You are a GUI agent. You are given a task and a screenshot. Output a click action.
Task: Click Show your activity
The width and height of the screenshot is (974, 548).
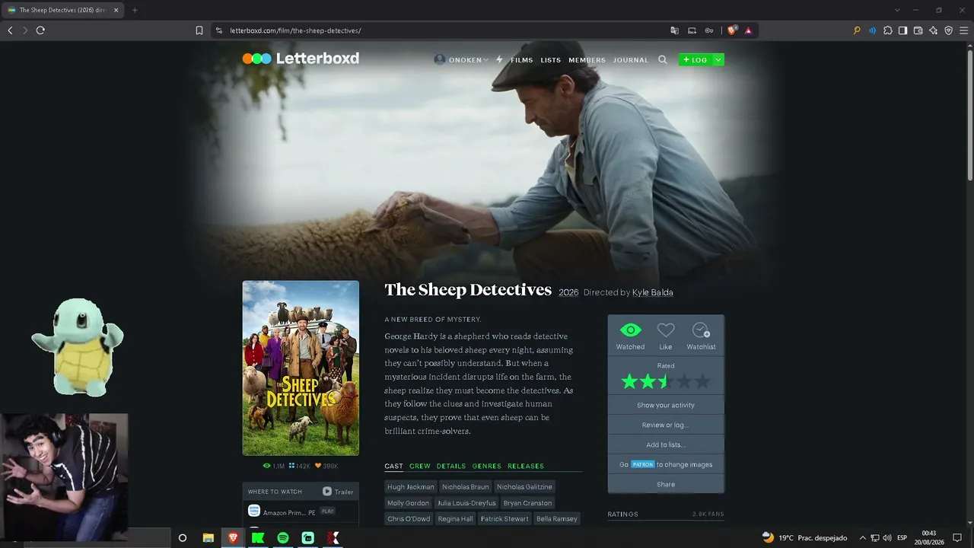click(x=666, y=406)
